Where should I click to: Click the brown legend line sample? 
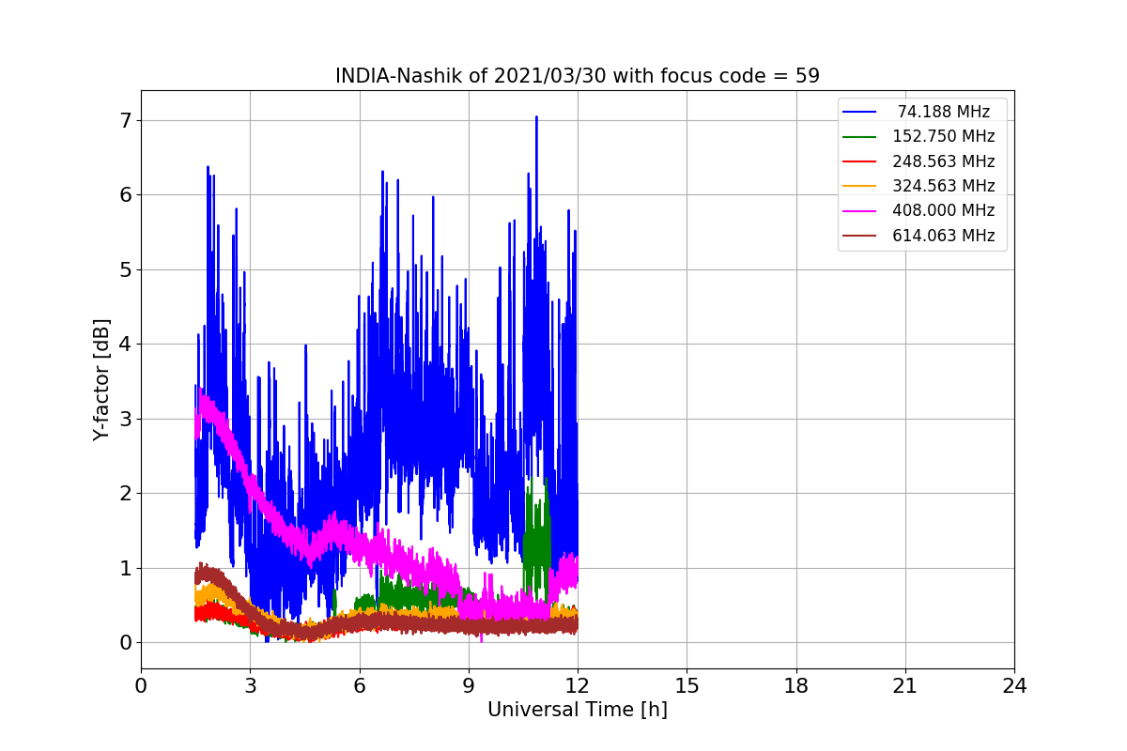coord(860,237)
